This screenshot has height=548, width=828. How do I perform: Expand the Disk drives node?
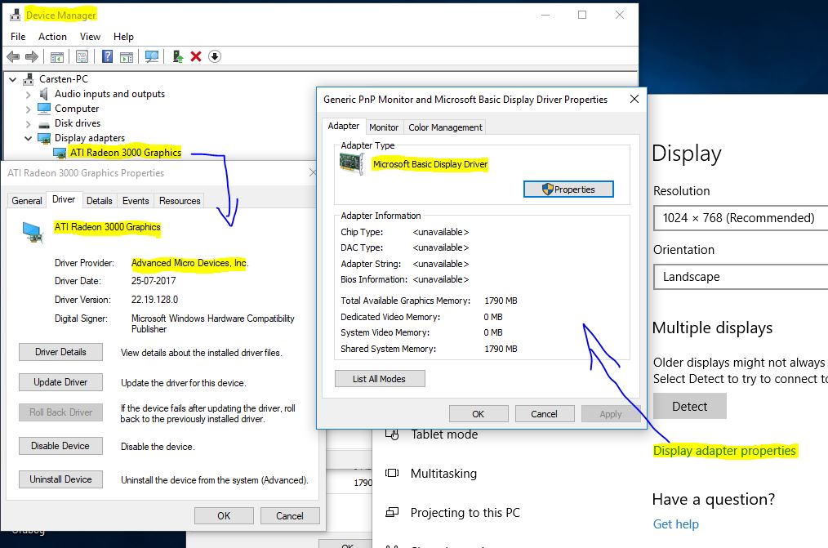pos(28,124)
